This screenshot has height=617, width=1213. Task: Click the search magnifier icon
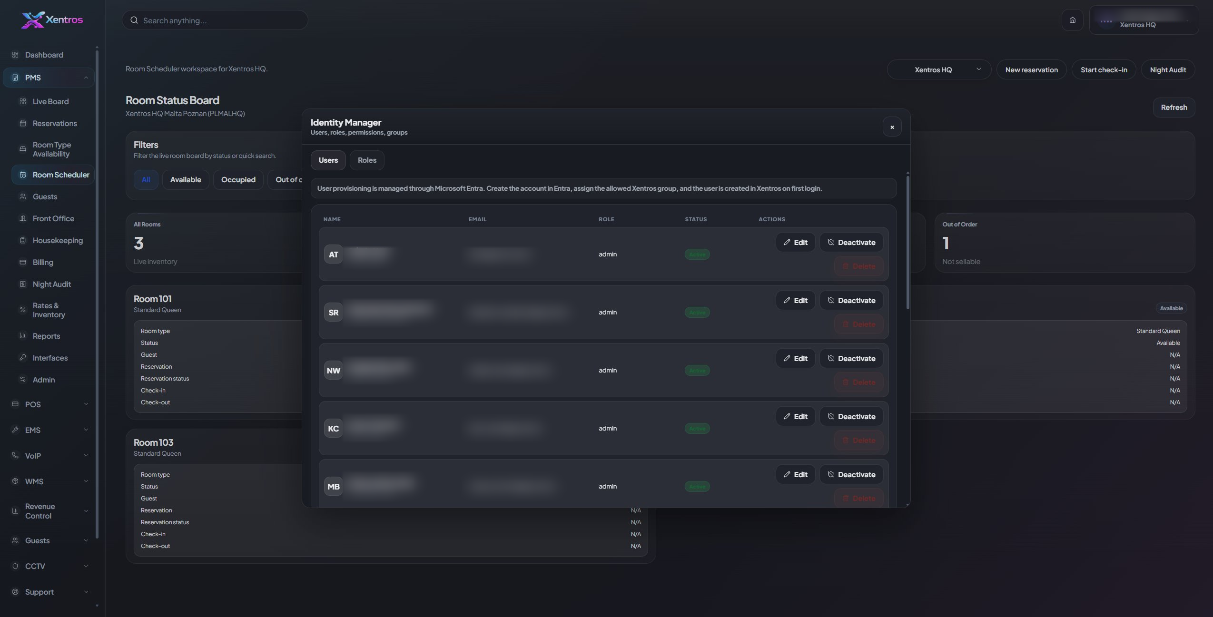point(134,20)
